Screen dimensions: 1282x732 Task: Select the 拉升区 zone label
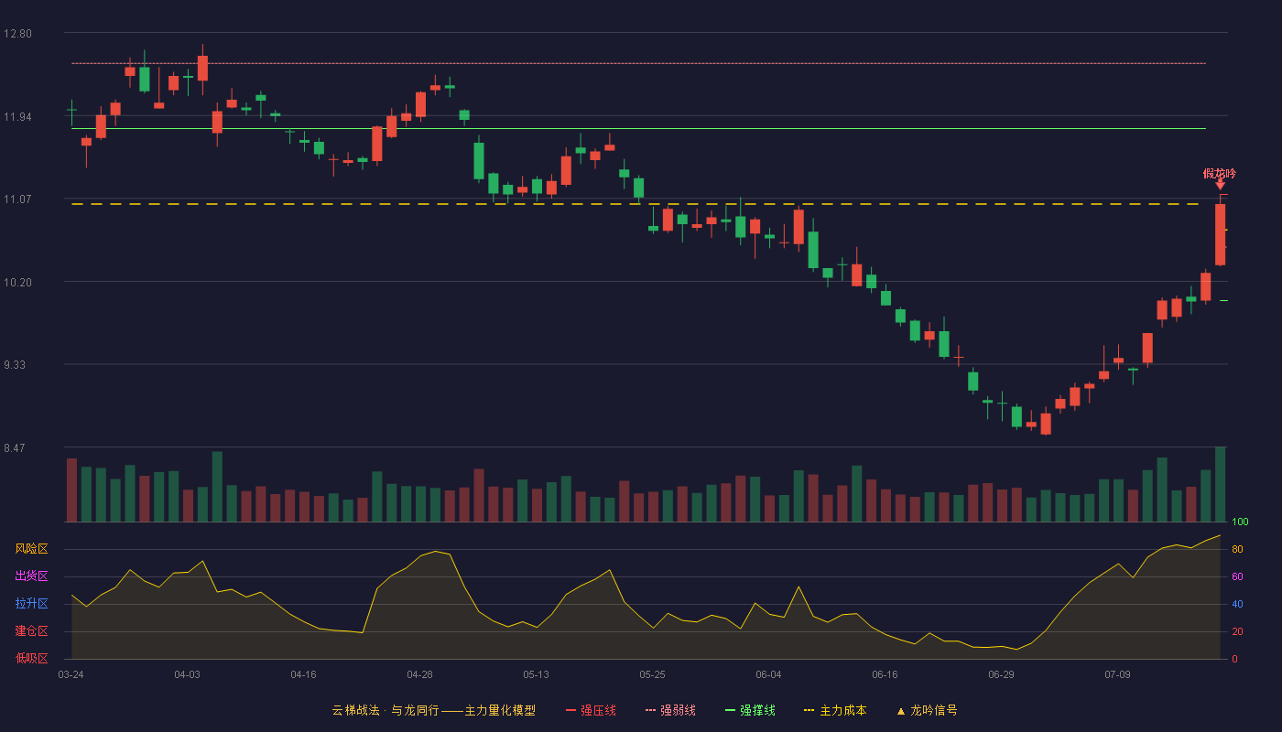click(31, 604)
